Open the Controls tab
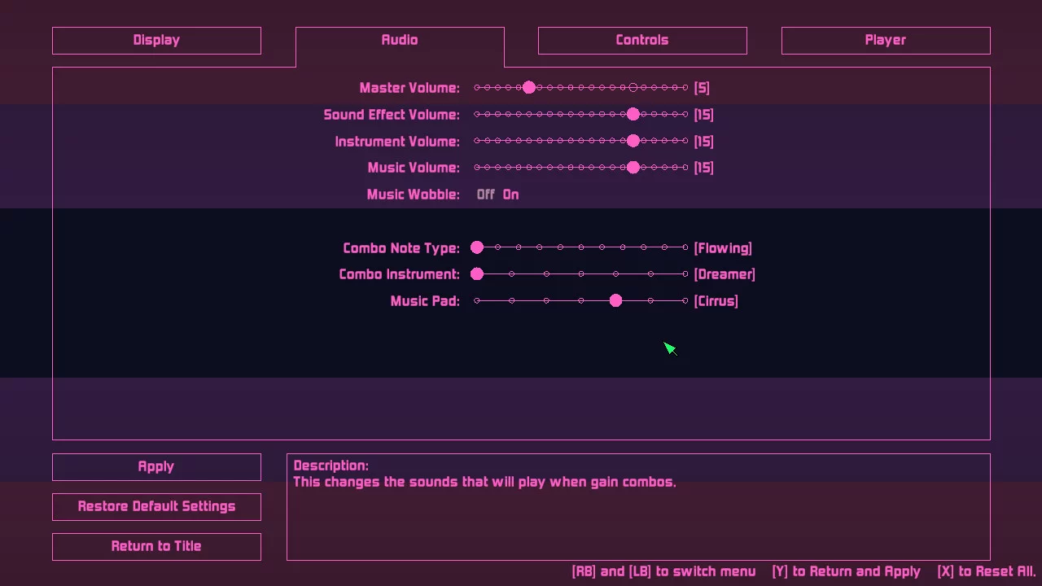The width and height of the screenshot is (1042, 586). pyautogui.click(x=642, y=41)
